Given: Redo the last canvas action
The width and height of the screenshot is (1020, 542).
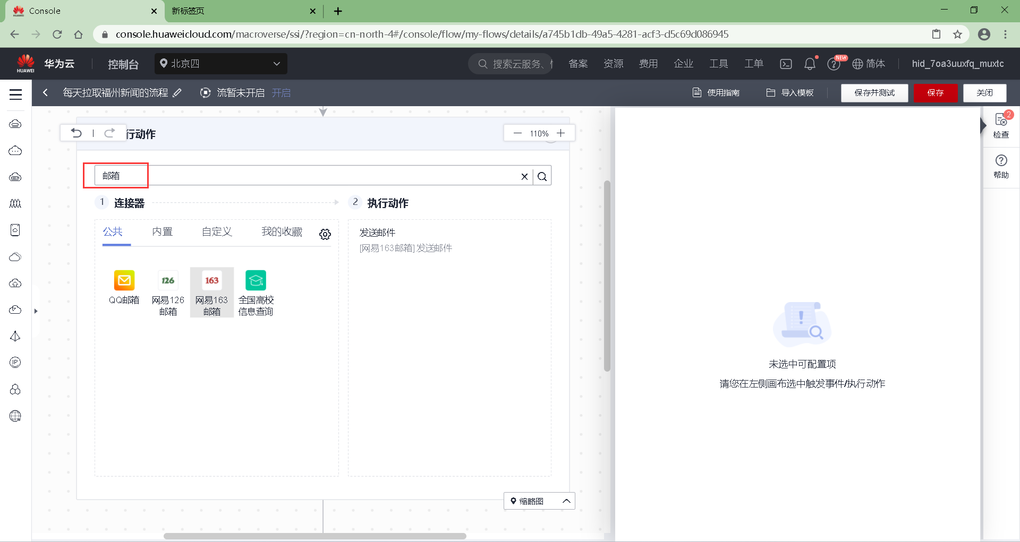Looking at the screenshot, I should [x=109, y=133].
